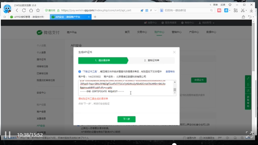258x145 pixels.
Task: Click the search magnifier icon in search box
Action: pos(211,10)
